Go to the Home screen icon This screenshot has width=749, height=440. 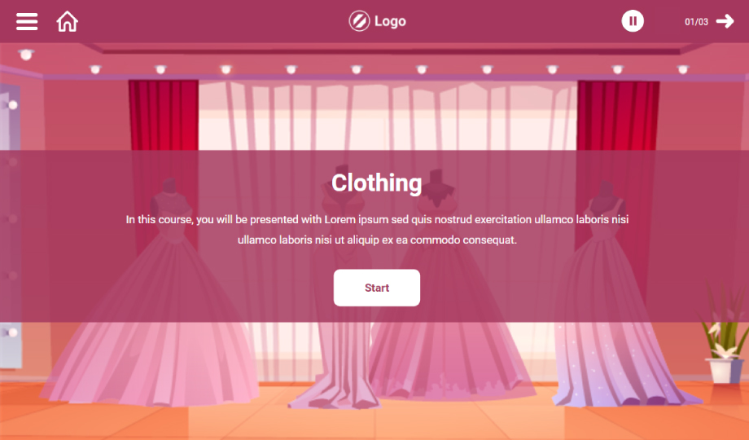(68, 21)
